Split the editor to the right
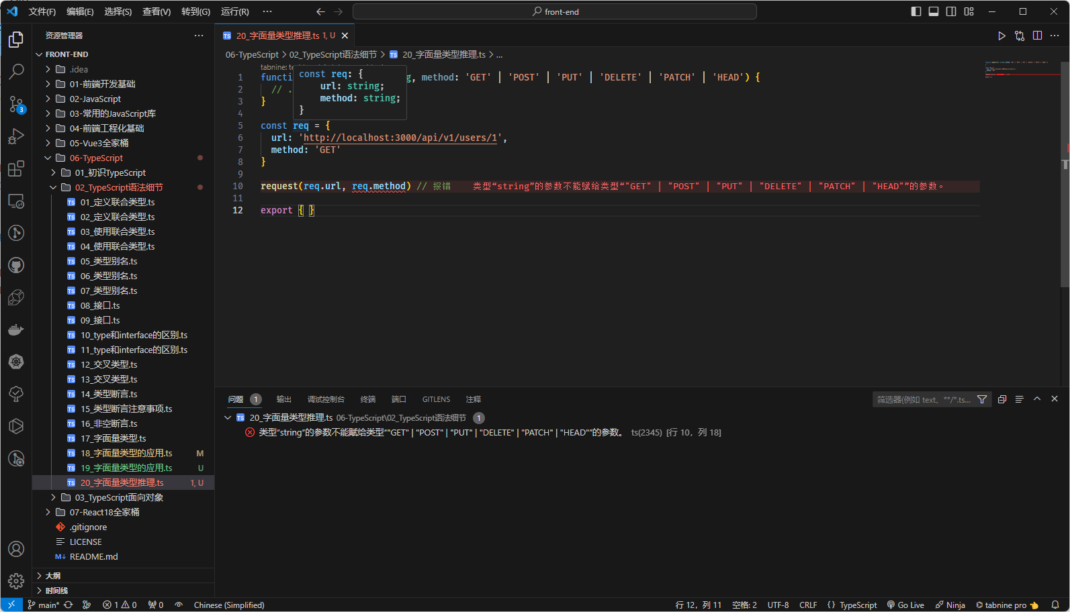Image resolution: width=1070 pixels, height=612 pixels. click(x=1037, y=36)
